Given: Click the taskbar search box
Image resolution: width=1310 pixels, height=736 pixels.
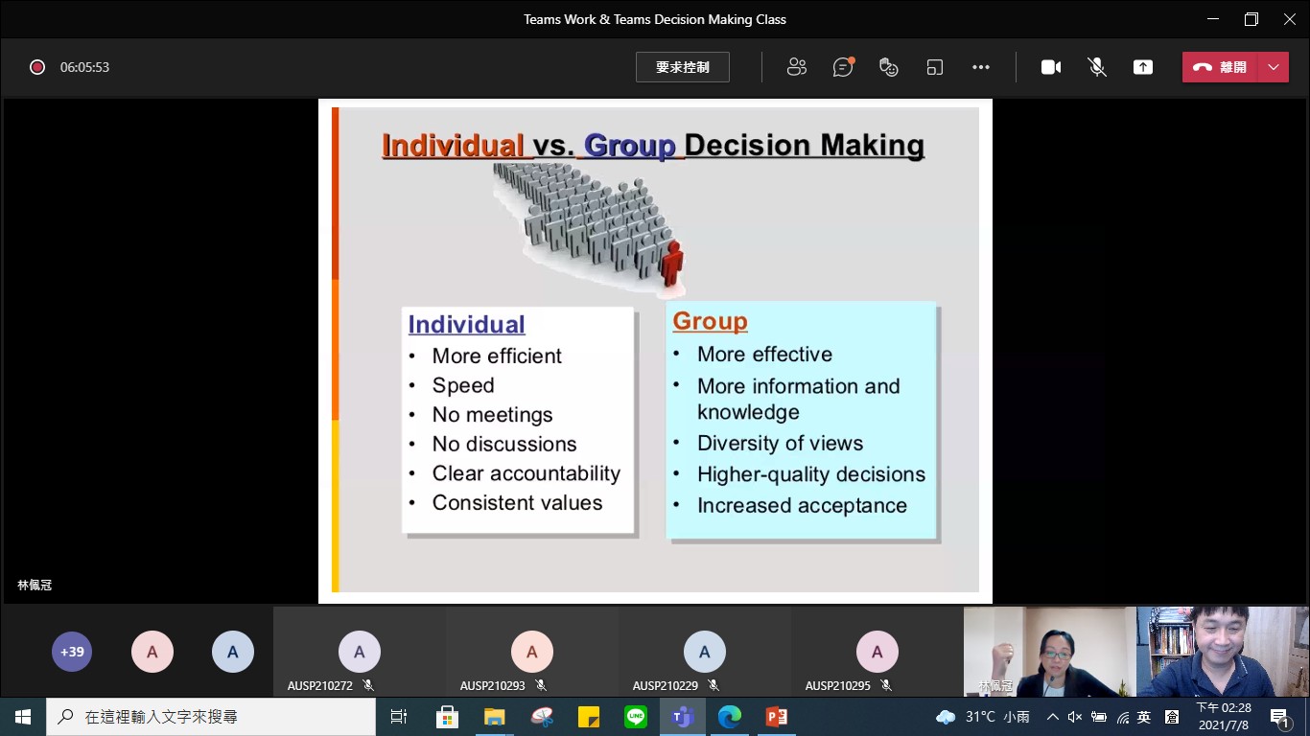Looking at the screenshot, I should click(x=211, y=717).
